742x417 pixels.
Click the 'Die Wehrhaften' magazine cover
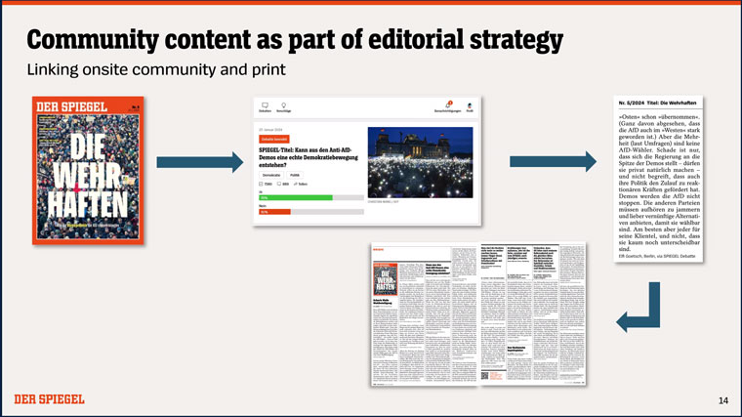[x=88, y=170]
